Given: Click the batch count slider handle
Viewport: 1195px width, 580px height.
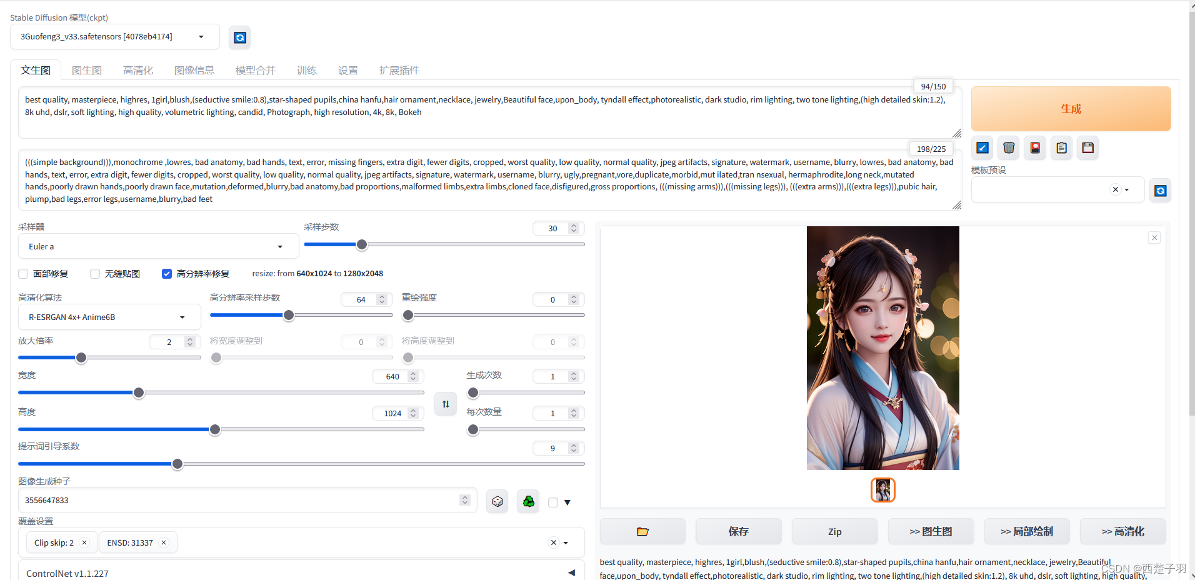Looking at the screenshot, I should (473, 392).
